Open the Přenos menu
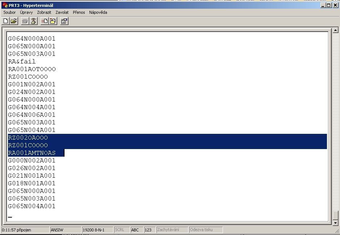Image resolution: width=340 pixels, height=235 pixels. [79, 12]
